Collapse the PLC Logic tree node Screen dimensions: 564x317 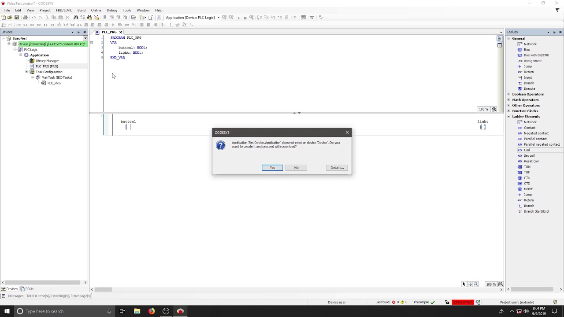pos(15,50)
